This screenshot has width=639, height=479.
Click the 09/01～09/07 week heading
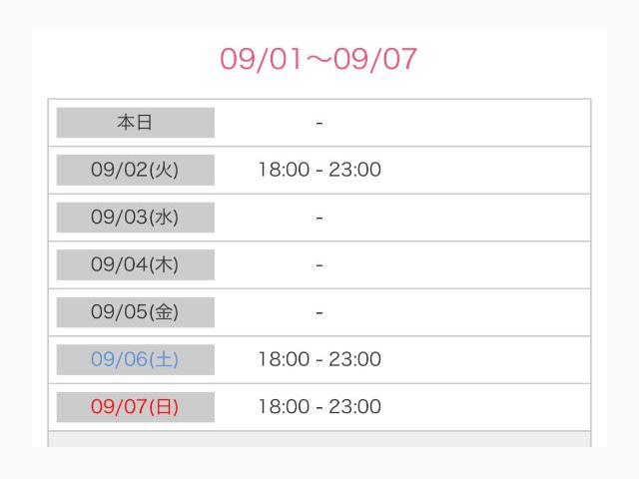coord(319,59)
